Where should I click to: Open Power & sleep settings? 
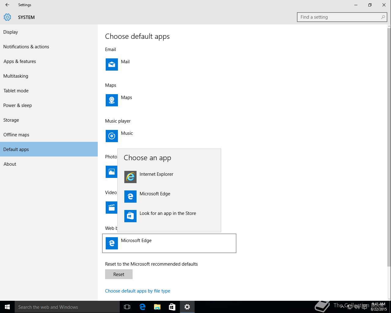click(49, 105)
